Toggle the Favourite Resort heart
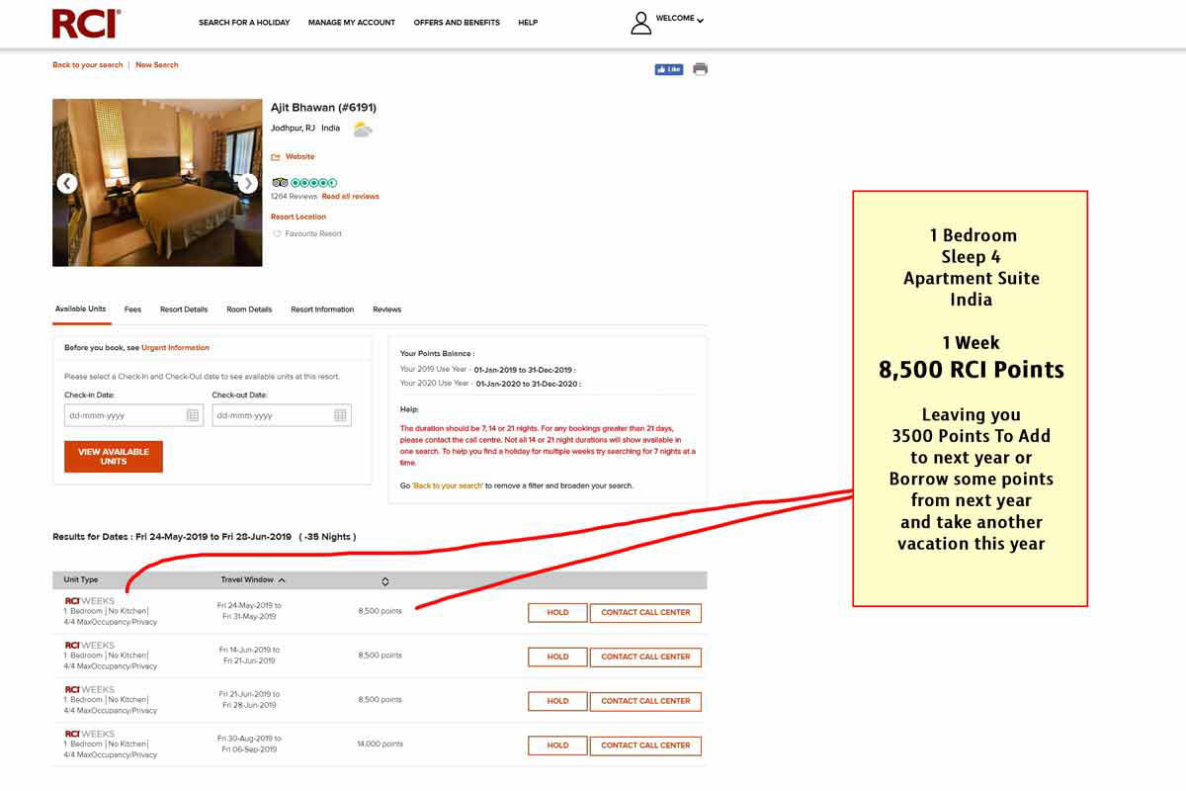Screen dimensions: 1186x791 pos(278,234)
